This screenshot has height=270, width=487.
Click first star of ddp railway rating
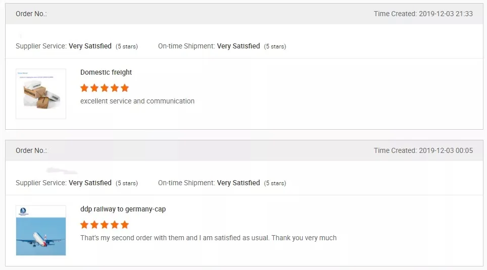[84, 225]
